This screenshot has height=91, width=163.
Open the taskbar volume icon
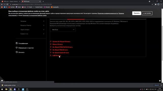coord(153,89)
